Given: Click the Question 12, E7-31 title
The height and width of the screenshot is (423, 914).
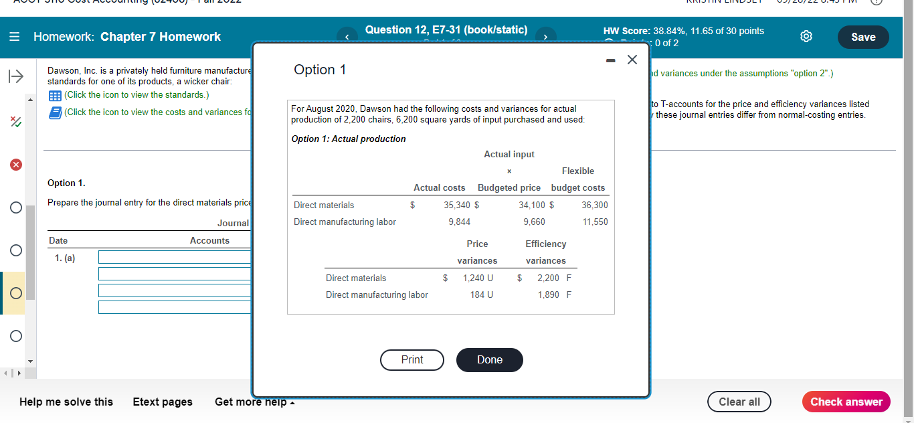Looking at the screenshot, I should 446,30.
